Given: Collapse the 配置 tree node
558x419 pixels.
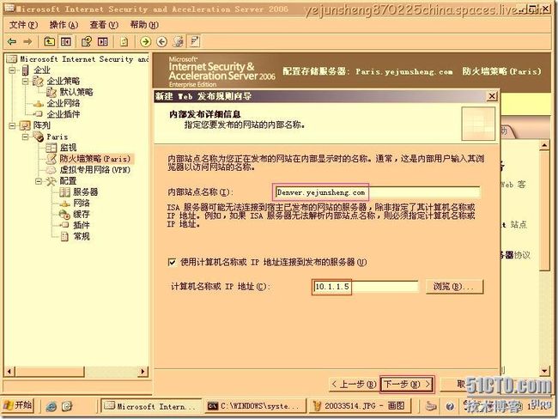Looking at the screenshot, I should pyautogui.click(x=39, y=181).
